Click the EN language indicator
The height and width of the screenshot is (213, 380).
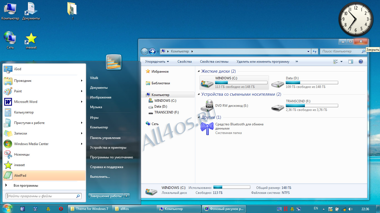pos(316,208)
